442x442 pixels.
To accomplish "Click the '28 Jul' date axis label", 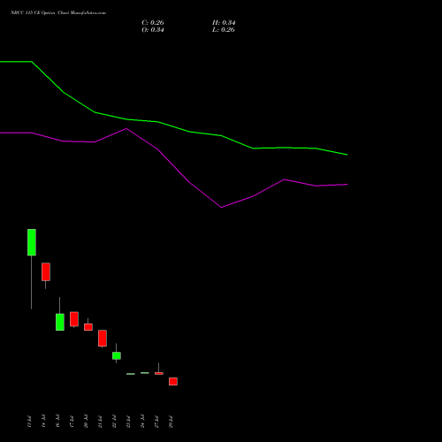I will tap(171, 422).
